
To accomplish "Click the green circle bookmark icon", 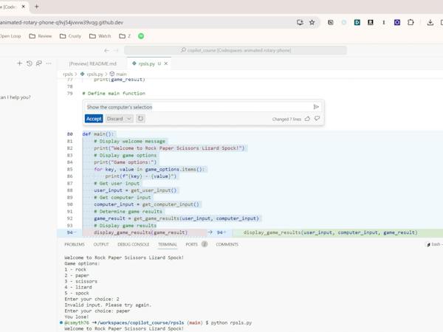I will coord(141,36).
